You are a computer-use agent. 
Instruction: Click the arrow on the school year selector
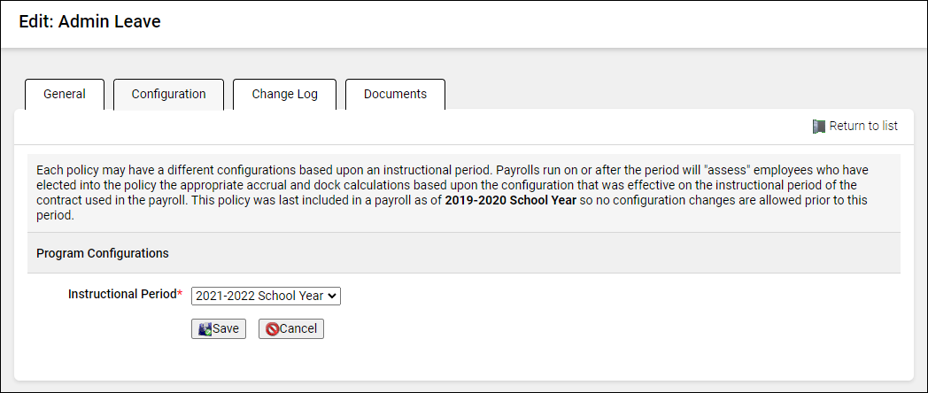pyautogui.click(x=332, y=296)
